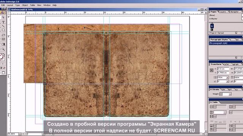Create new page icon in Pages palette
Viewport: 243px width, 136px height.
[x=236, y=33]
